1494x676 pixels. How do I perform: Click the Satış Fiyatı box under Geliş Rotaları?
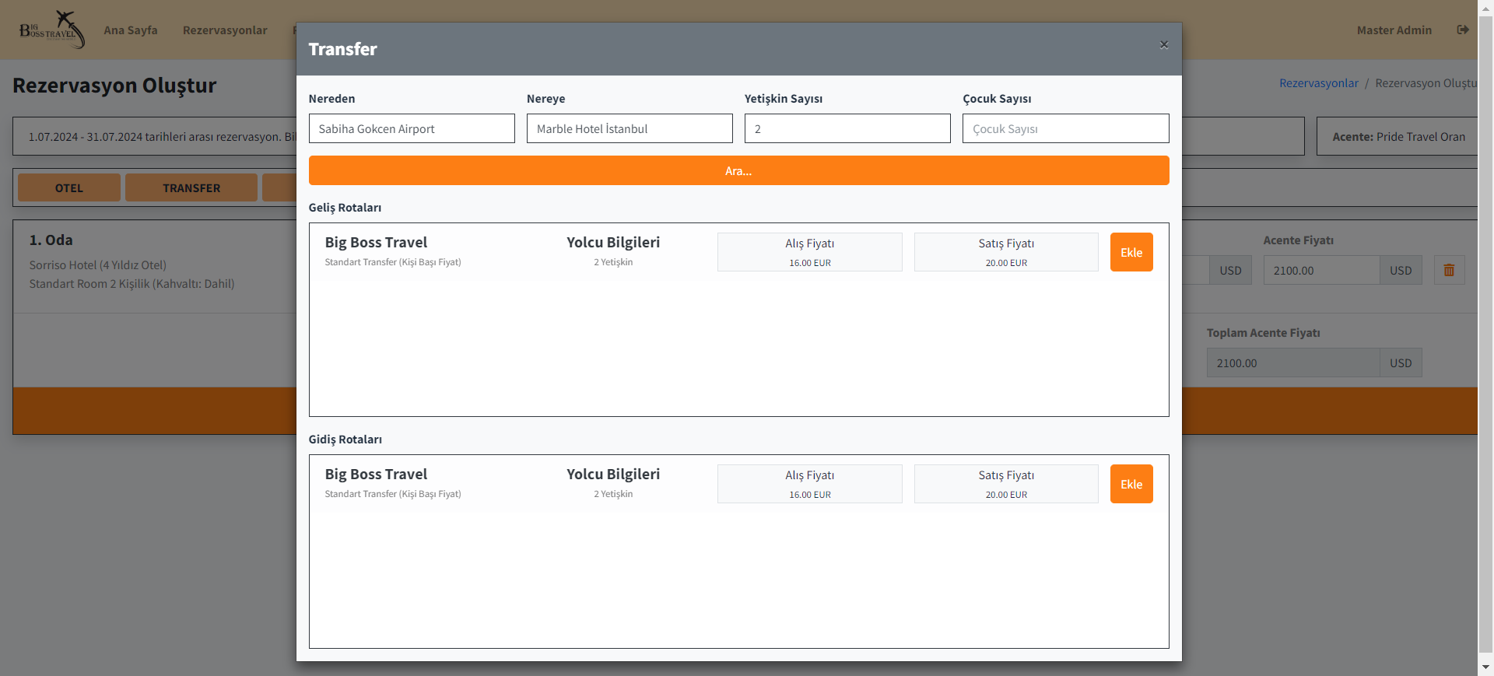pos(1006,252)
